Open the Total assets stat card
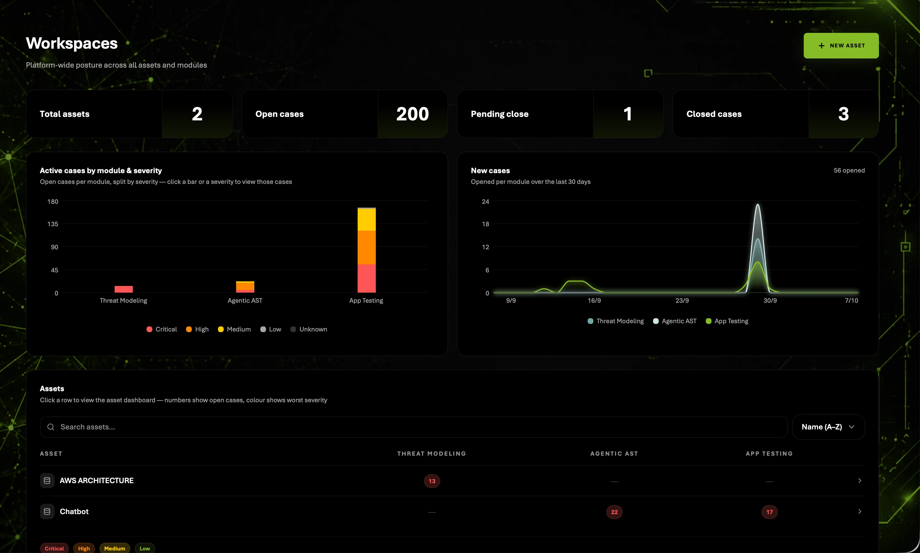The image size is (920, 553). coord(129,114)
